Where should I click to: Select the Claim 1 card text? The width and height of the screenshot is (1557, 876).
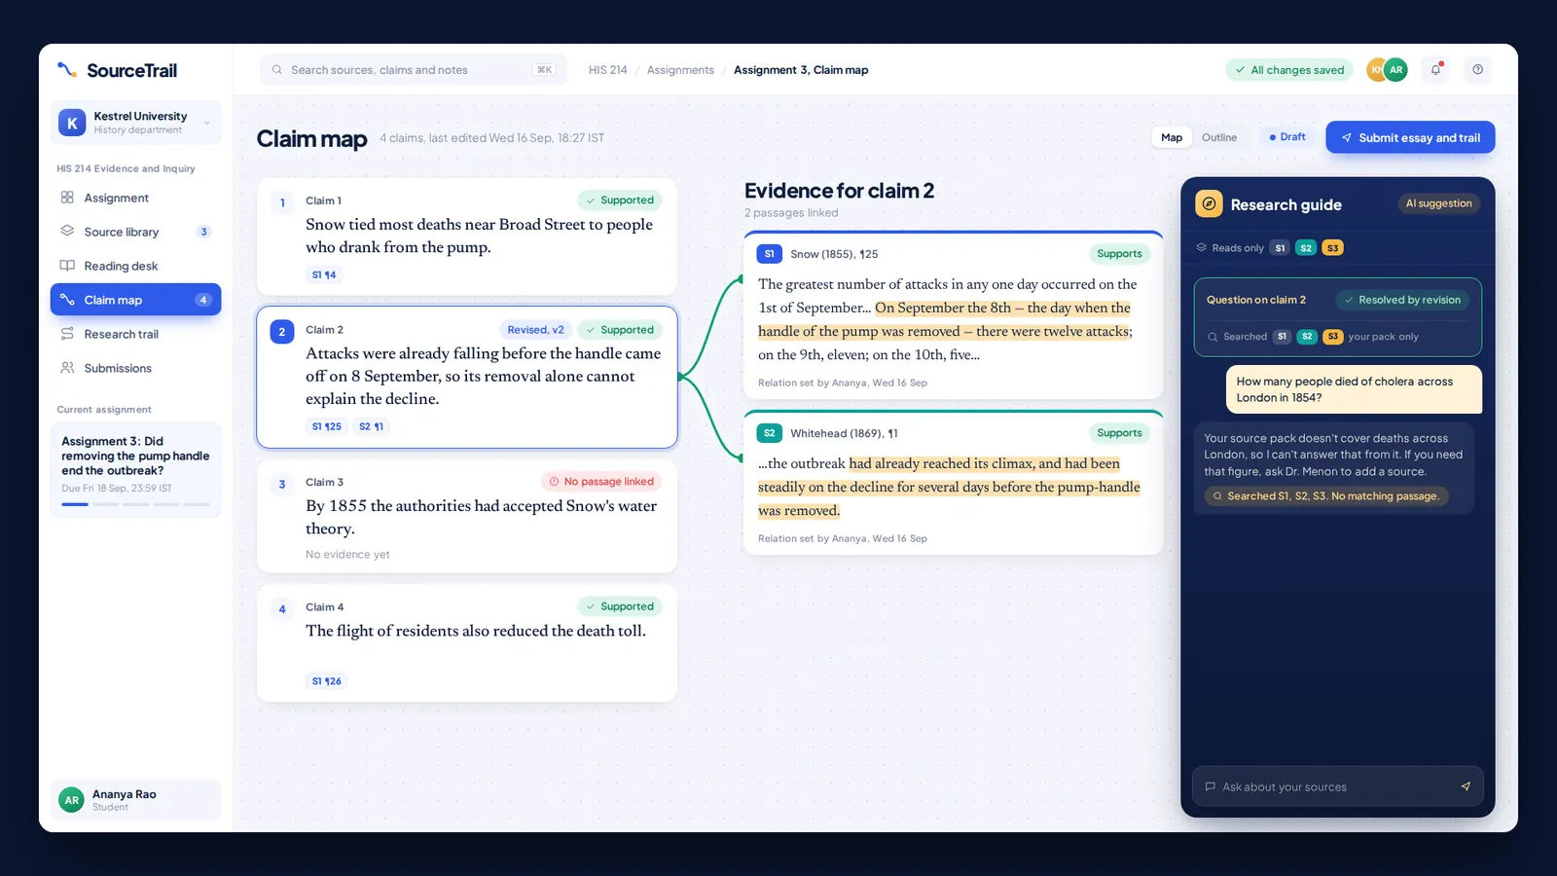[479, 236]
